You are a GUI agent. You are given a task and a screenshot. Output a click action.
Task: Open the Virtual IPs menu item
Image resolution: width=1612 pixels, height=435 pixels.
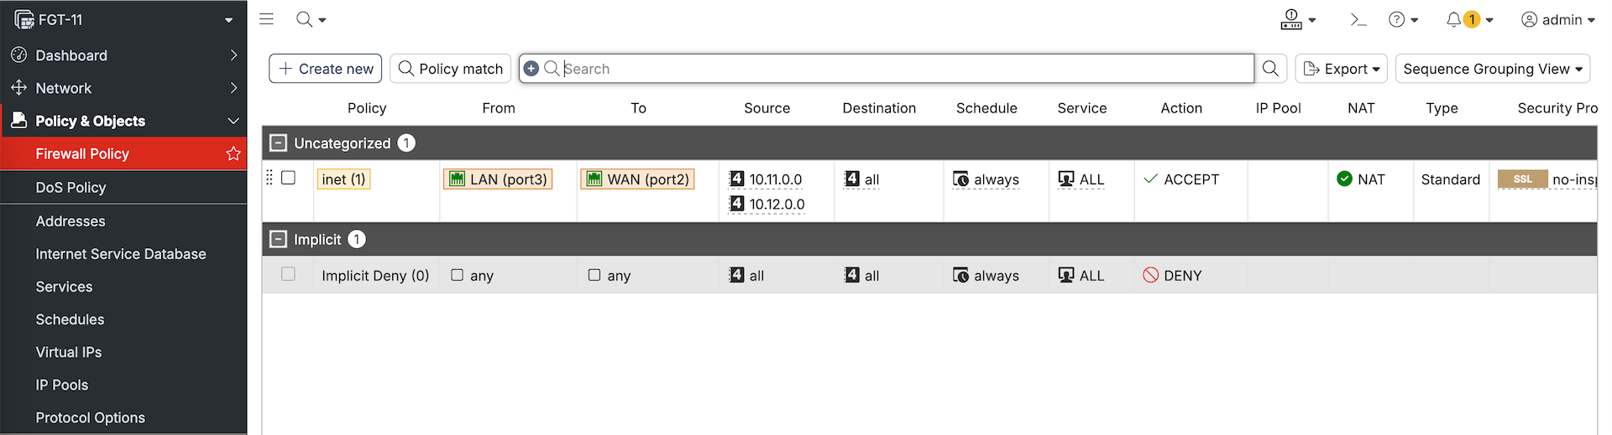(69, 352)
